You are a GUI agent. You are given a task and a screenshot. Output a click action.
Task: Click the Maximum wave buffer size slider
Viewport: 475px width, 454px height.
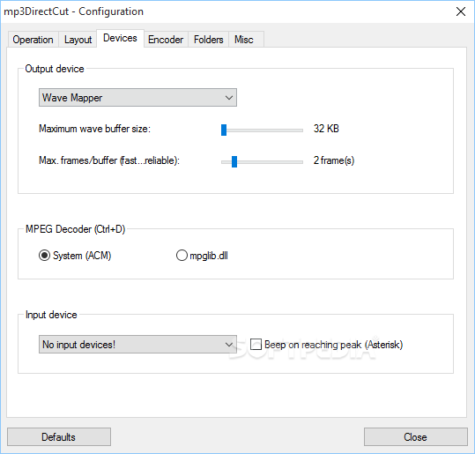262,130
